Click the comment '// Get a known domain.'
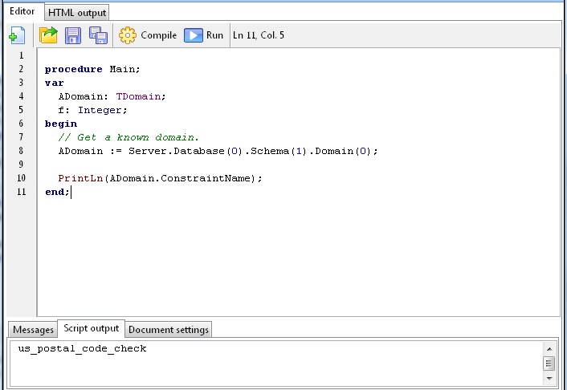Viewport: 567px width, 390px height. [128, 137]
